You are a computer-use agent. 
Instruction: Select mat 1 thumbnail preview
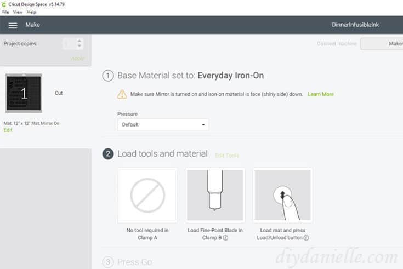coord(24,94)
